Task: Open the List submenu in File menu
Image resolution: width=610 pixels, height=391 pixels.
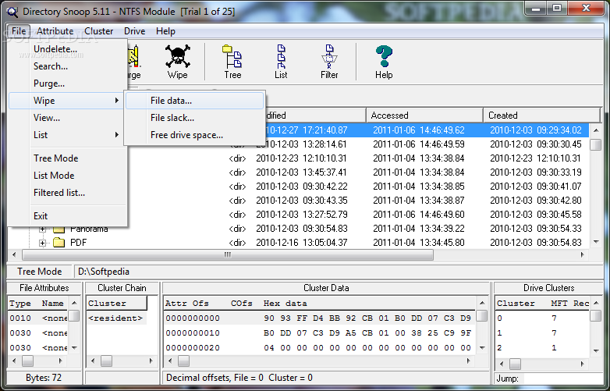Action: [x=68, y=134]
